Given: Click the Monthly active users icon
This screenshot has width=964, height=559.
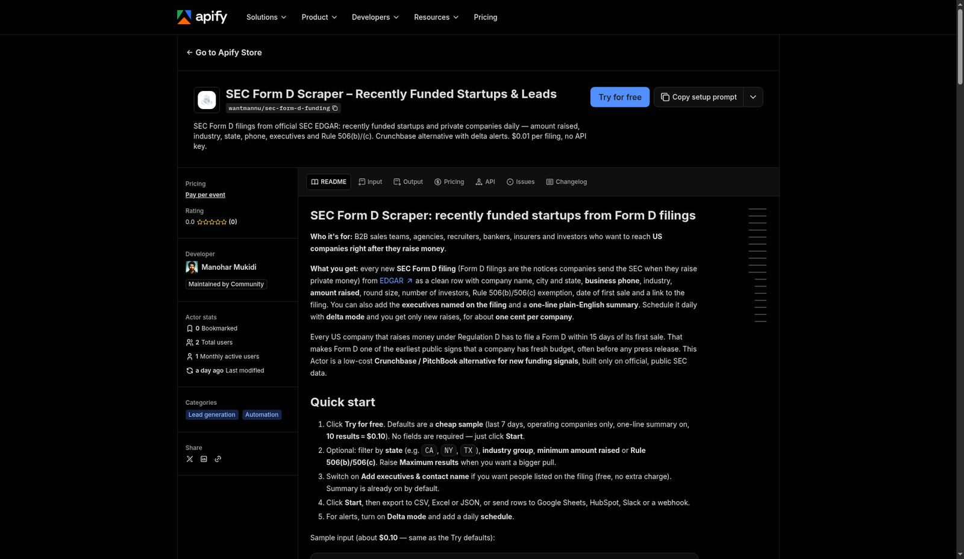Looking at the screenshot, I should (x=190, y=357).
